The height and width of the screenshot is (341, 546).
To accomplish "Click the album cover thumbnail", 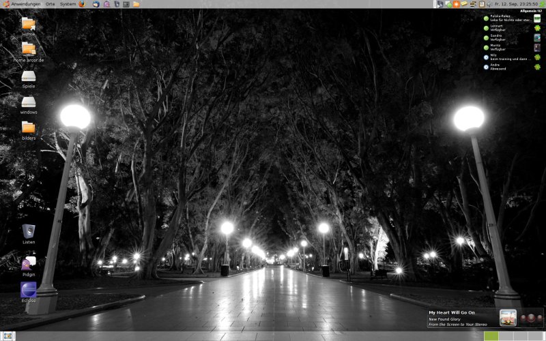I will (508, 318).
